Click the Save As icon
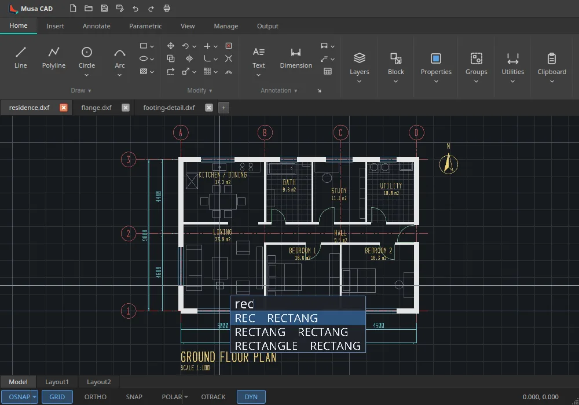Viewport: 579px width, 405px height. (x=120, y=8)
